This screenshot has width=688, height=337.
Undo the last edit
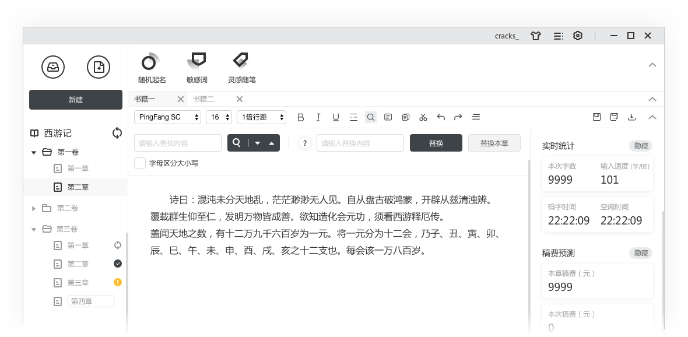441,117
